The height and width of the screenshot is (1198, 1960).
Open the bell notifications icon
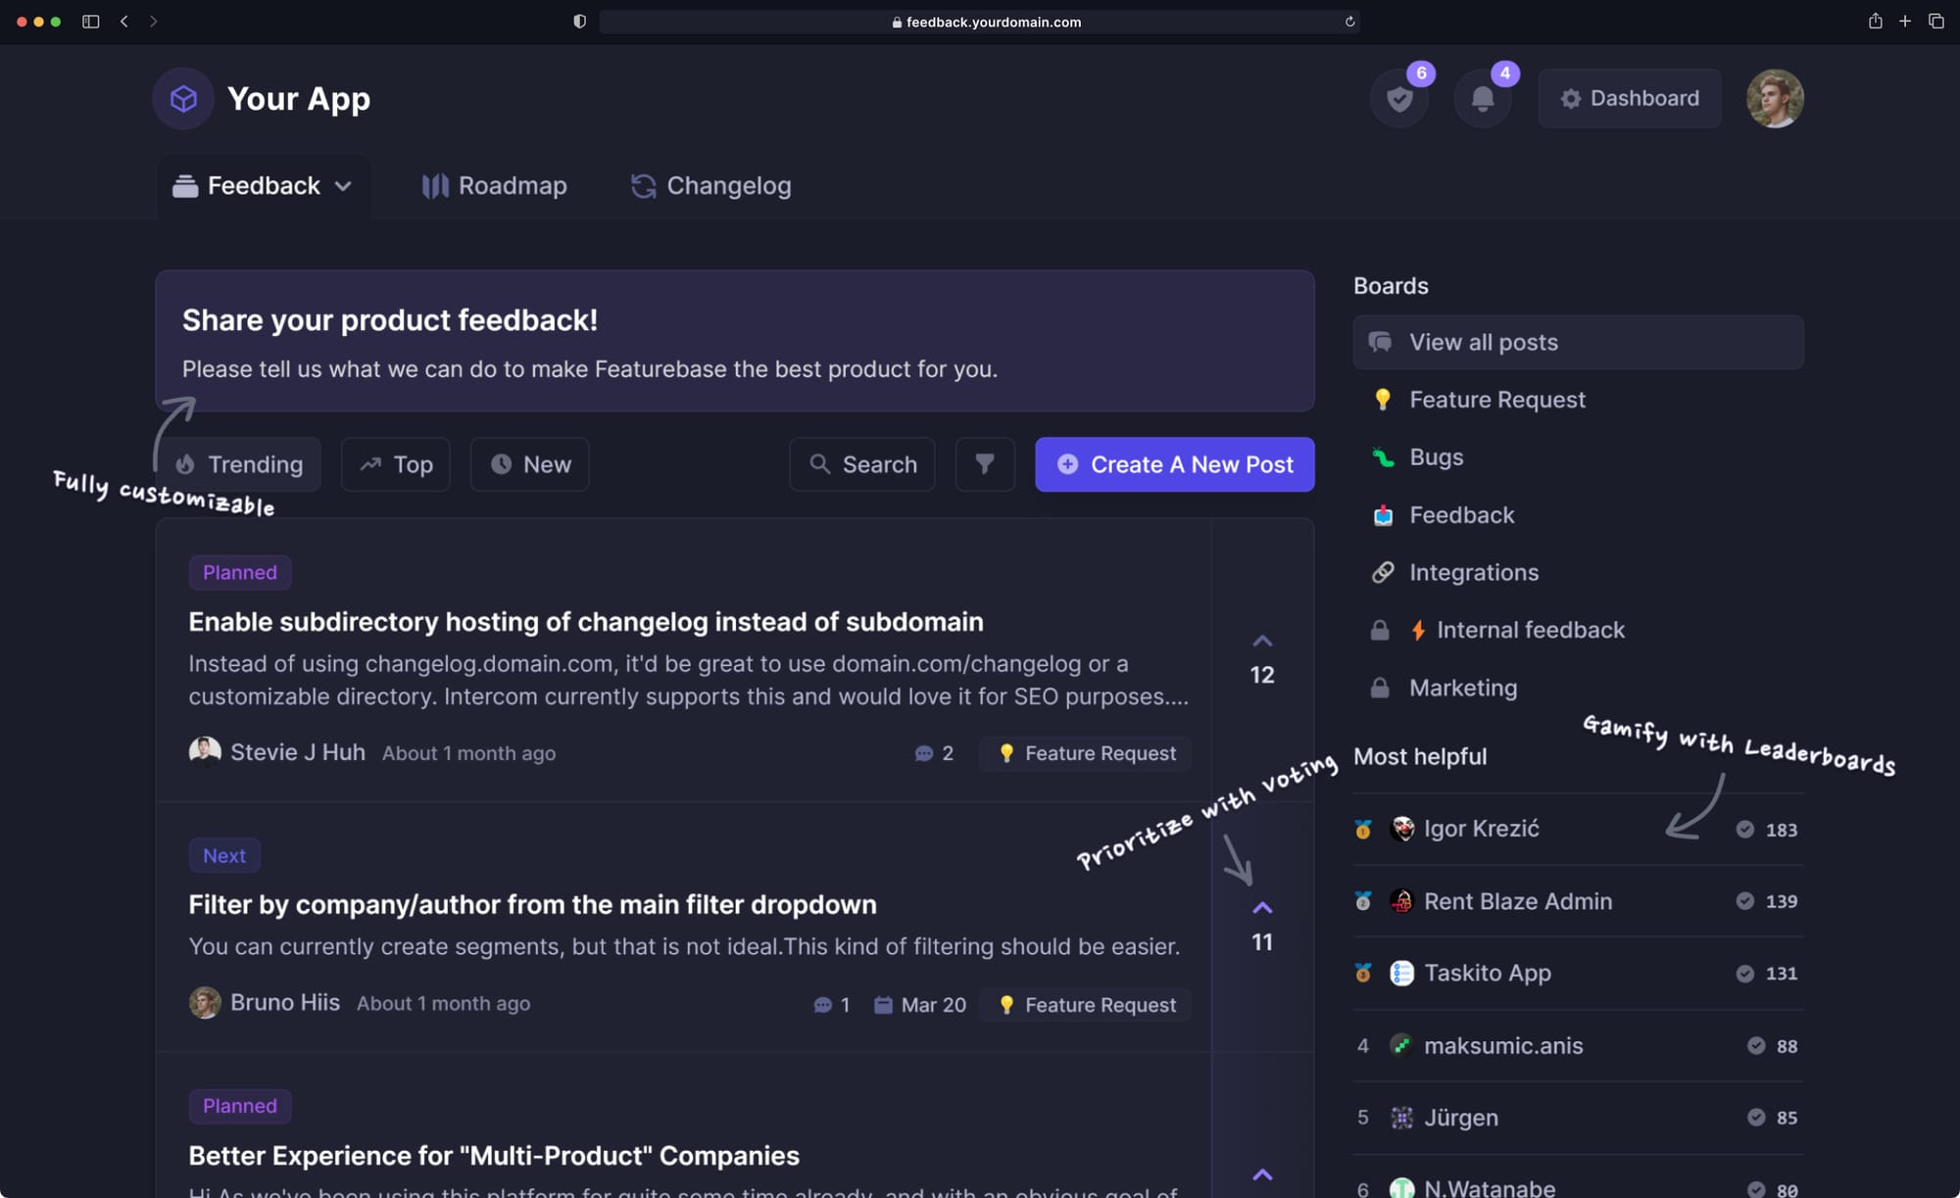[1483, 98]
